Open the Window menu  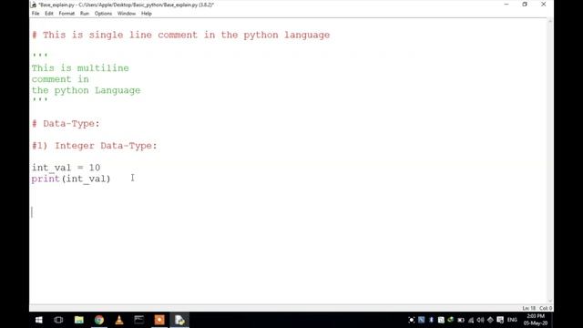127,14
